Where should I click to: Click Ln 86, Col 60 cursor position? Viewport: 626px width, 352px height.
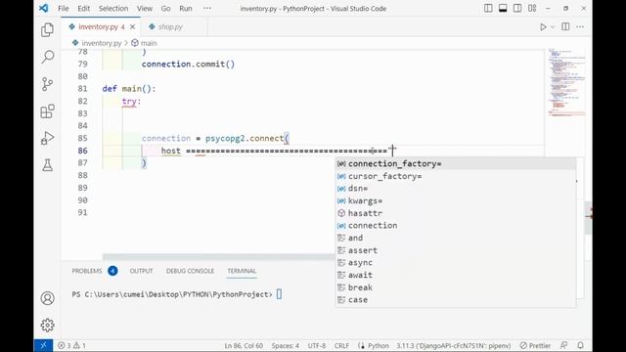coord(244,345)
